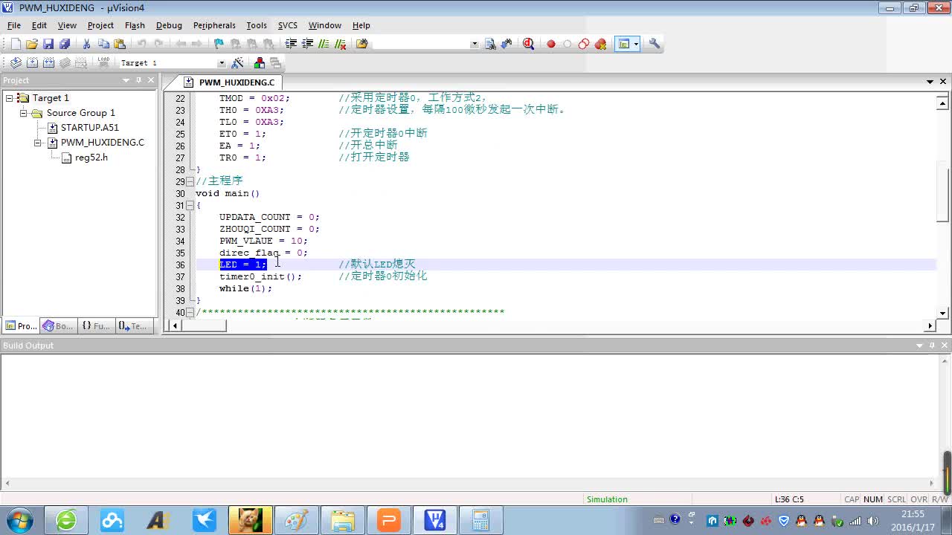The width and height of the screenshot is (952, 535).
Task: Open Target Options magic wand icon
Action: pos(237,63)
